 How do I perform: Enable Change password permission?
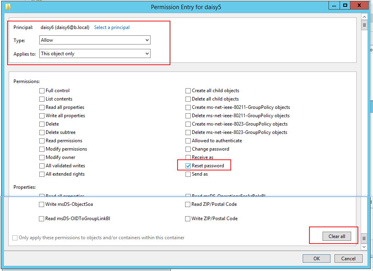[x=187, y=149]
